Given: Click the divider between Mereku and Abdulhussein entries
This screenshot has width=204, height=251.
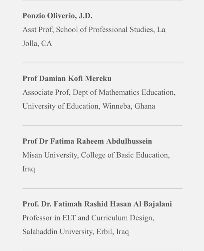Looking at the screenshot, I should pos(102,126).
